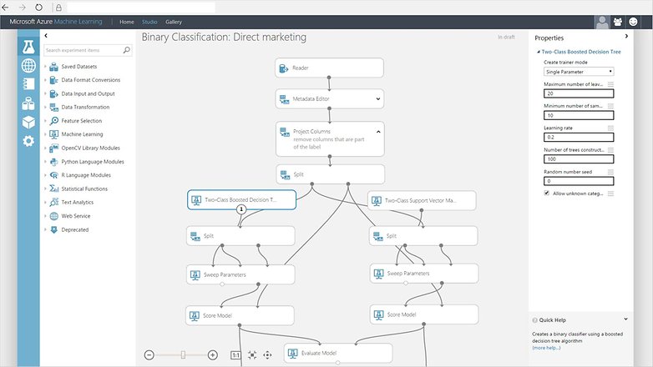Viewport: 653px width, 367px height.
Task: Open the Studio tab
Action: point(149,22)
